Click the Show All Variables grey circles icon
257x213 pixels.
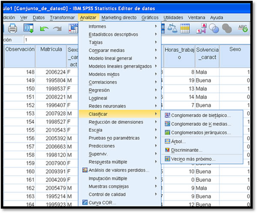227,28
